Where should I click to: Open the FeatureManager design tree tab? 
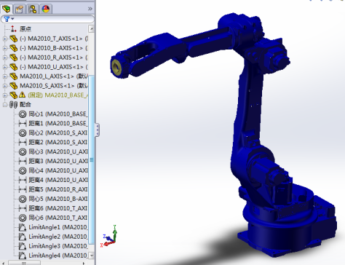click(7, 9)
